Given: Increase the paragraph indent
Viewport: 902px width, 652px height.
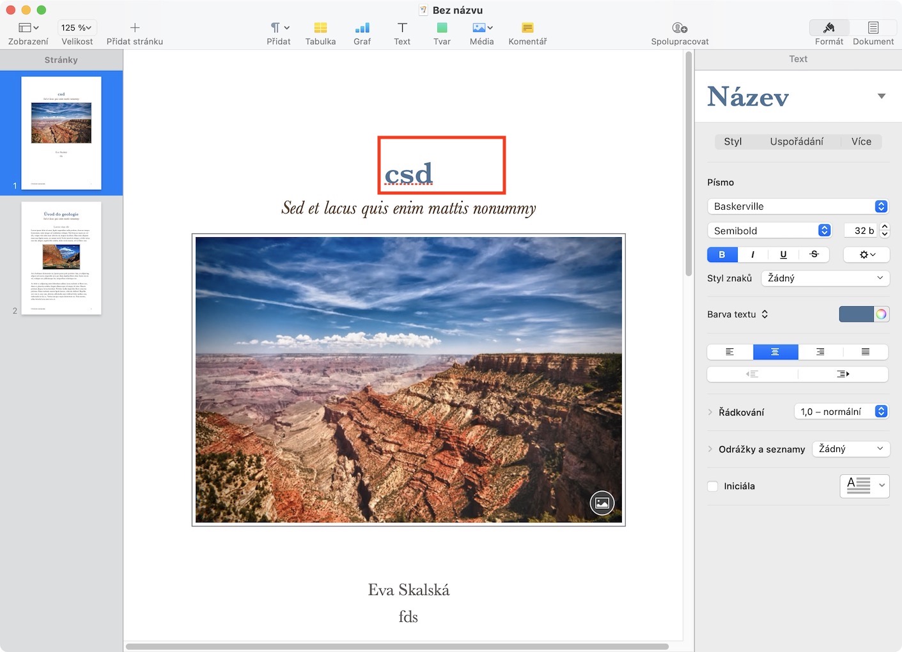Looking at the screenshot, I should tap(843, 374).
